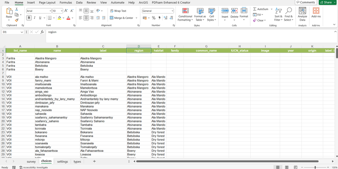
Task: Apply the comma style format
Action: (x=160, y=18)
